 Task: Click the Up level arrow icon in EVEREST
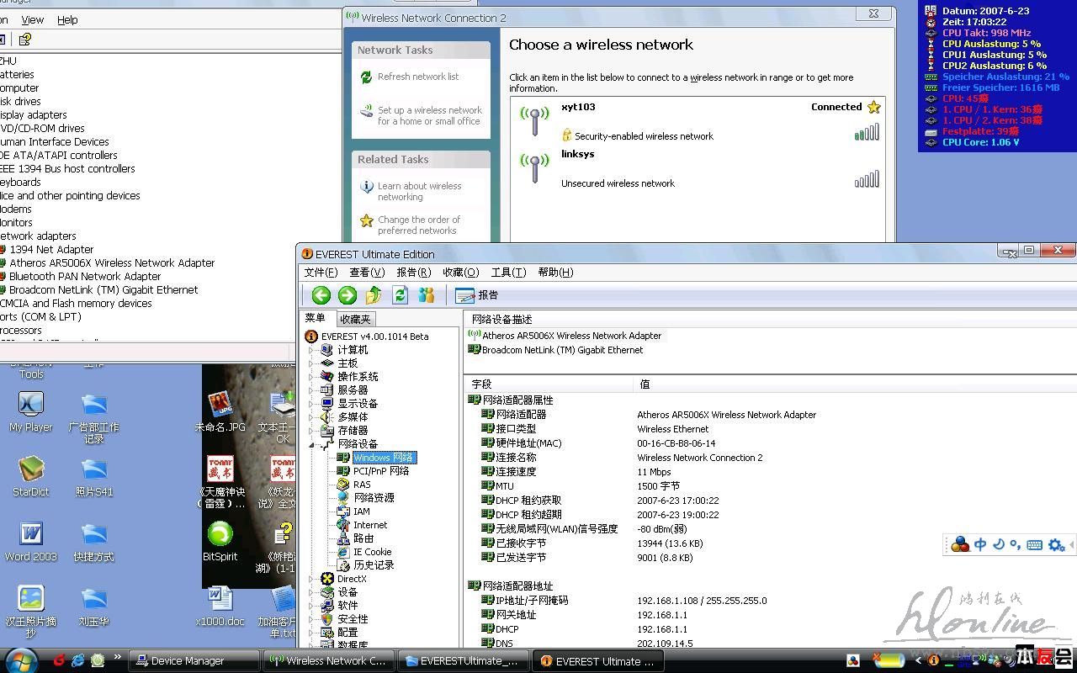(x=374, y=294)
